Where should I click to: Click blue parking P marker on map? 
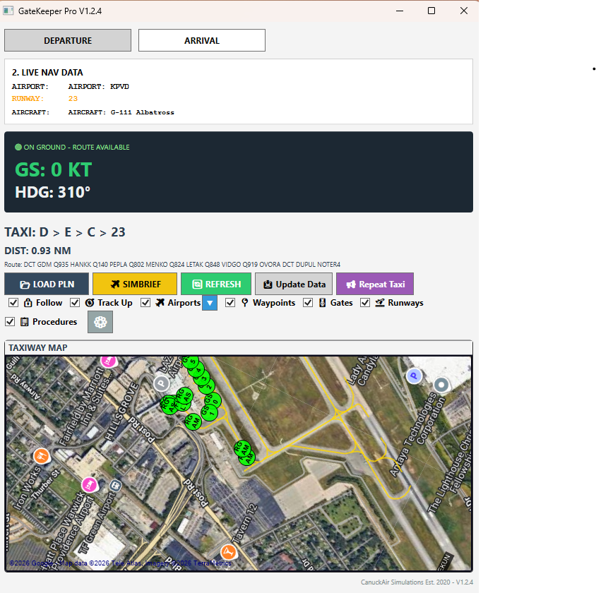click(414, 376)
